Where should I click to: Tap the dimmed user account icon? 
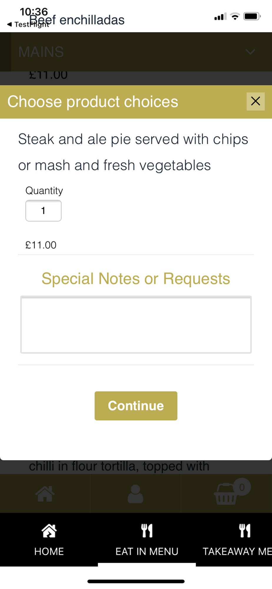[135, 494]
